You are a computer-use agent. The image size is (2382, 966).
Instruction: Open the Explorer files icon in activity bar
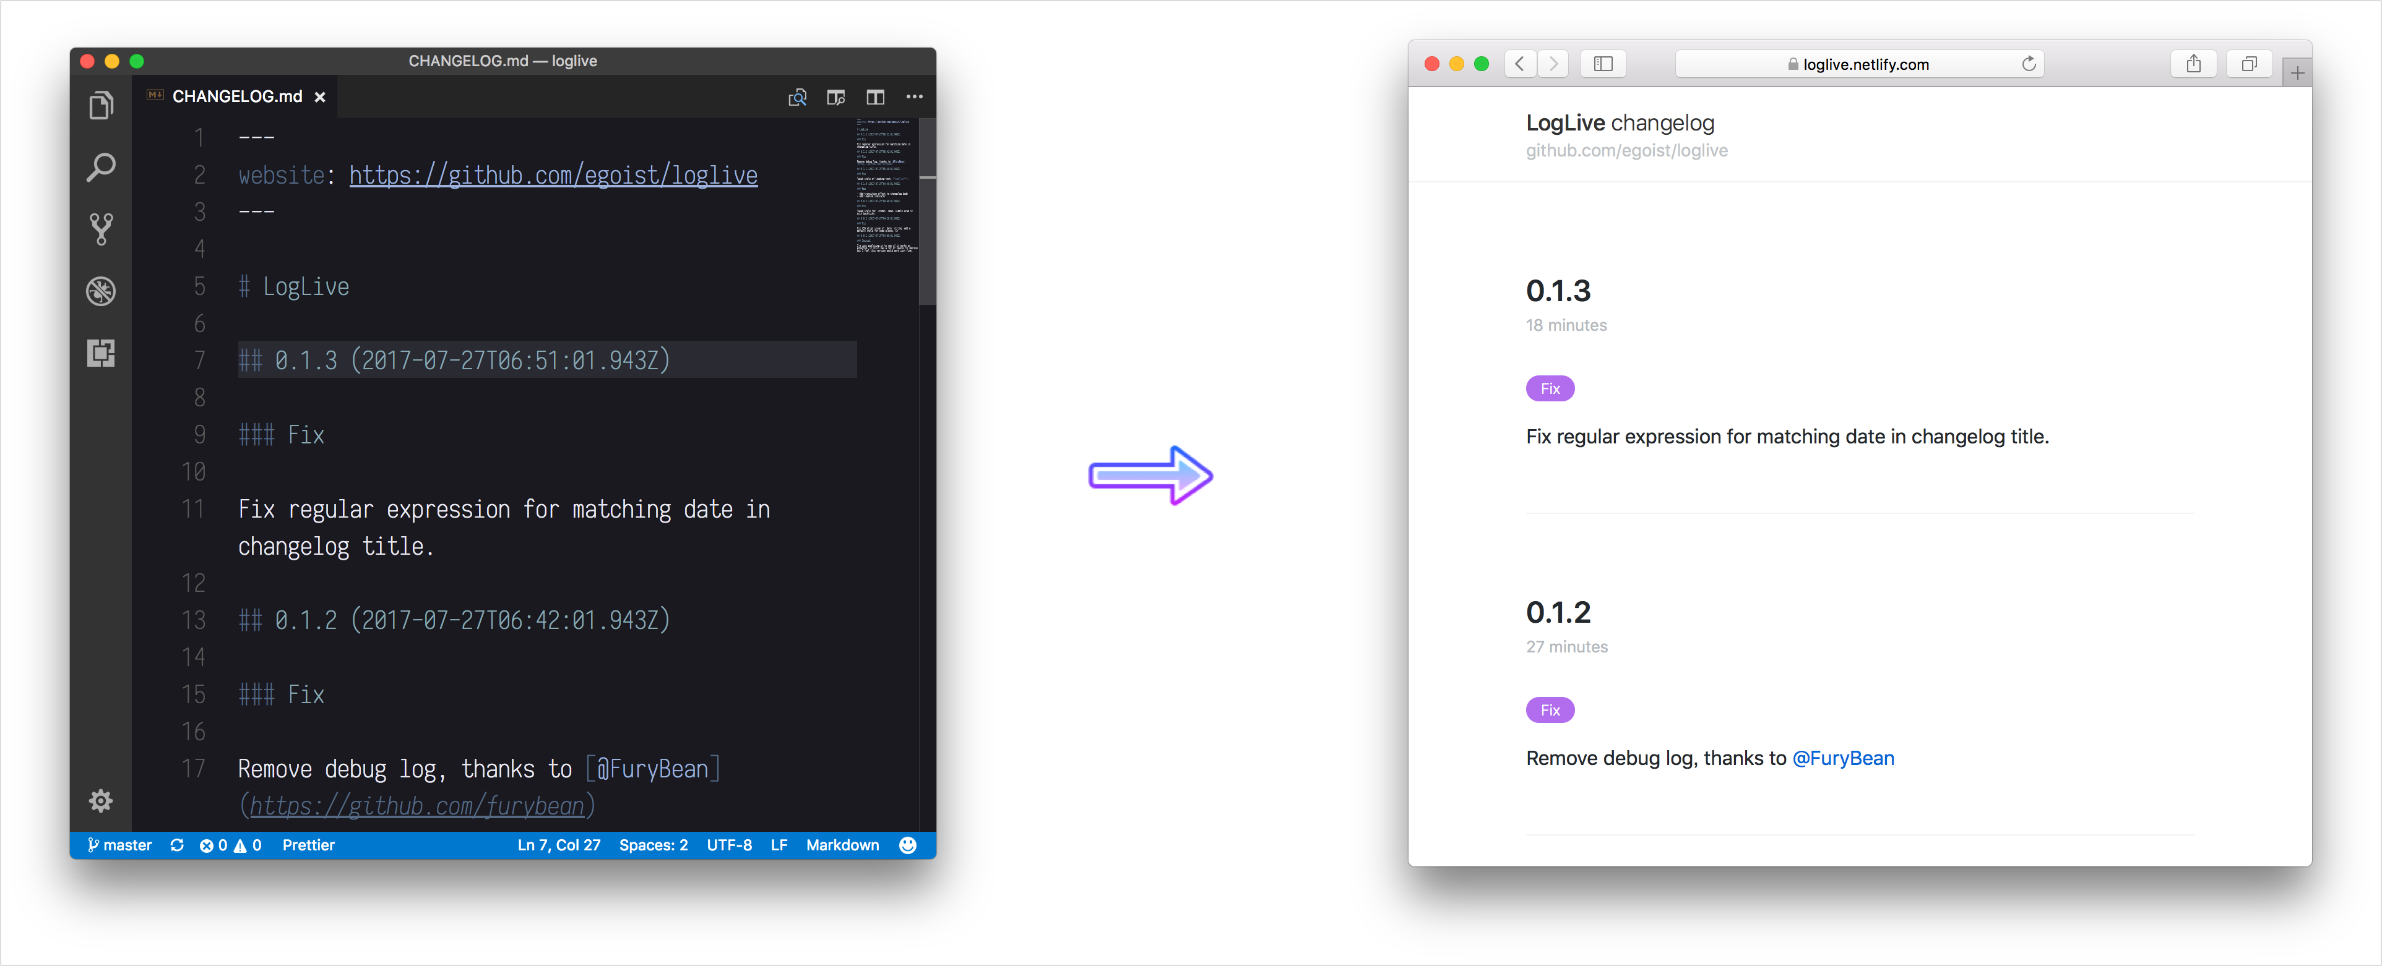101,105
